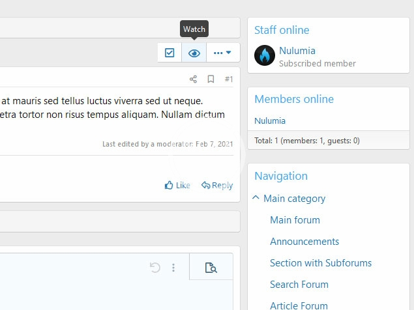Like the post
The height and width of the screenshot is (310, 414).
coord(177,186)
